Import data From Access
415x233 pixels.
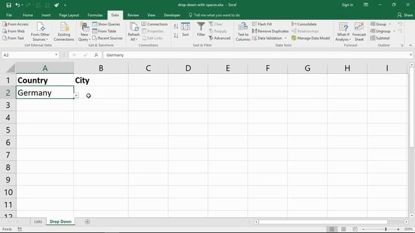16,24
